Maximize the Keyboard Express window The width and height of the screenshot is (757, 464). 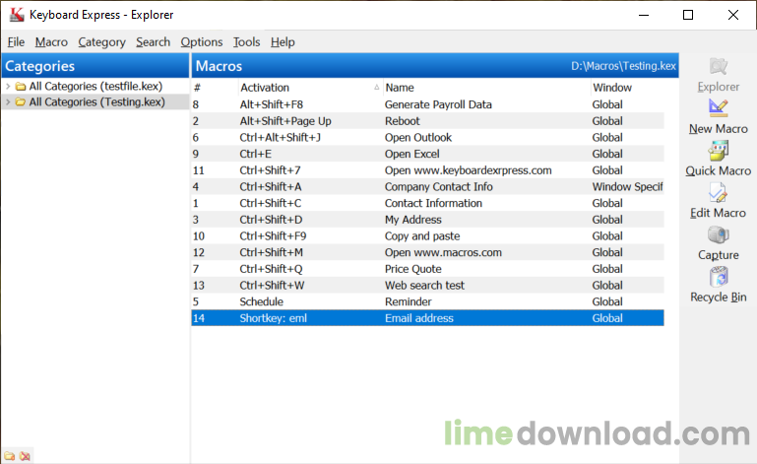pos(688,15)
